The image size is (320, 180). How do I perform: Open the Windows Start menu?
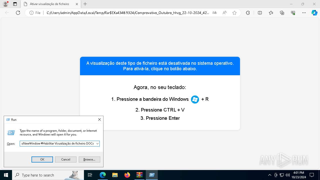coord(6,175)
